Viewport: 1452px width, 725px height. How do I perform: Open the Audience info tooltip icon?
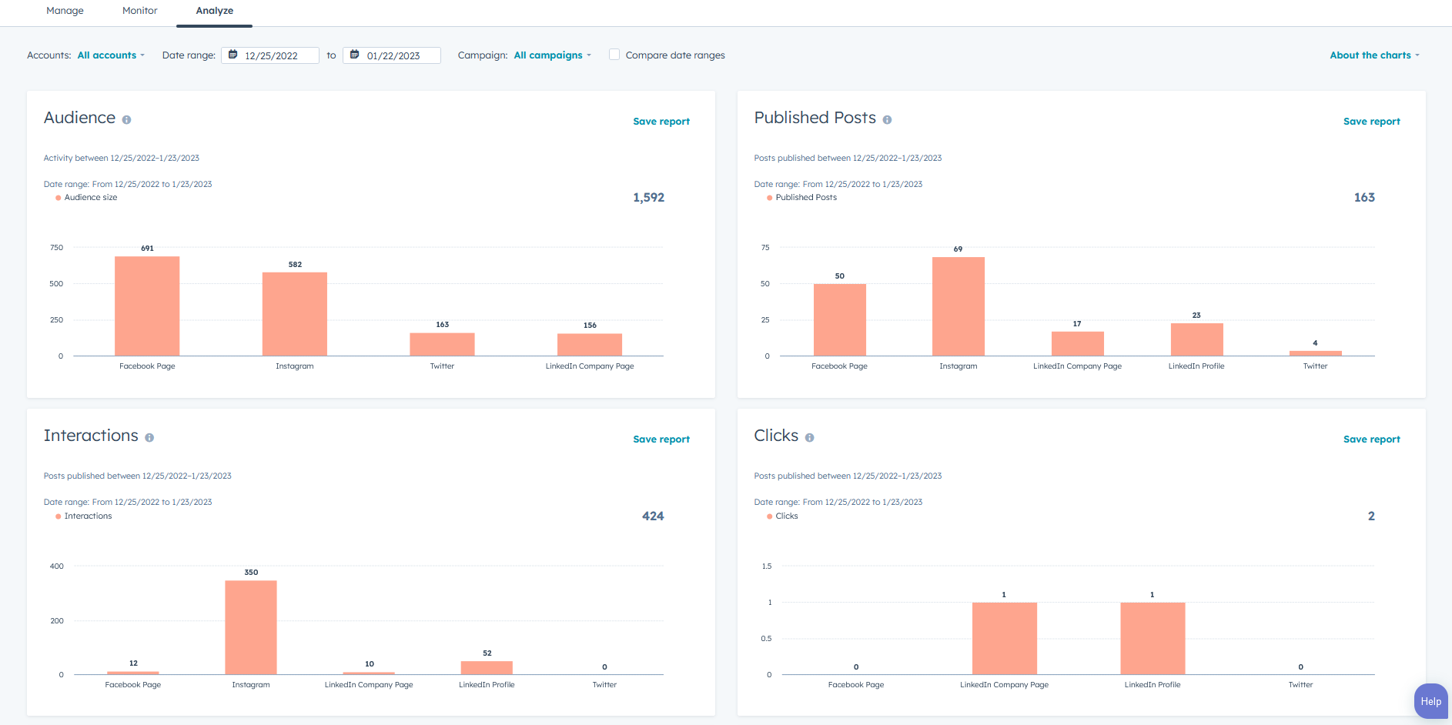126,120
